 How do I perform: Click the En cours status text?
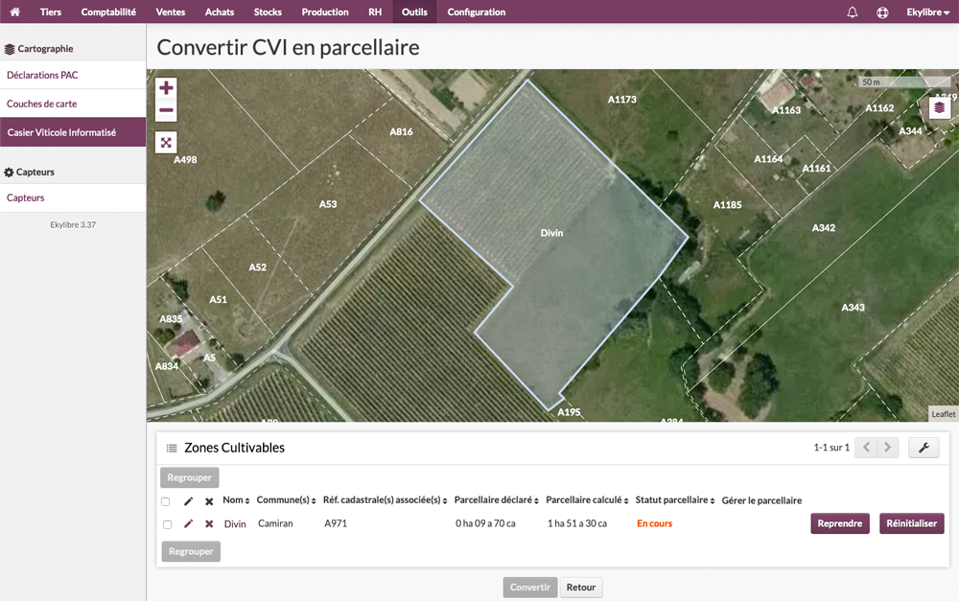[x=654, y=524]
